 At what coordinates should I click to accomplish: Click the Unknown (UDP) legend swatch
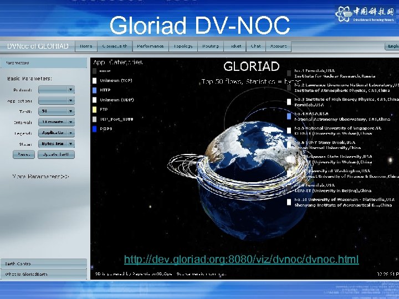coord(94,100)
